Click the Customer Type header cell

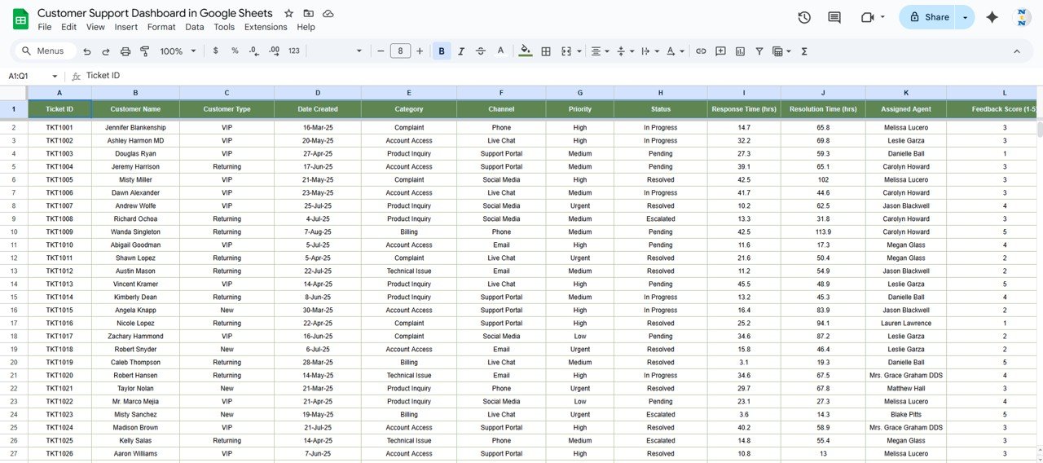(227, 109)
